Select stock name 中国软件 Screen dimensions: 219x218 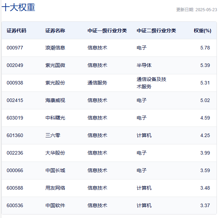(55, 206)
